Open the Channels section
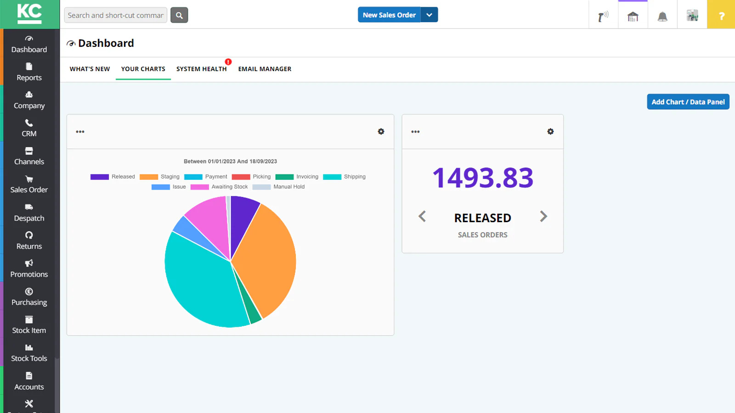This screenshot has width=735, height=413. [29, 156]
